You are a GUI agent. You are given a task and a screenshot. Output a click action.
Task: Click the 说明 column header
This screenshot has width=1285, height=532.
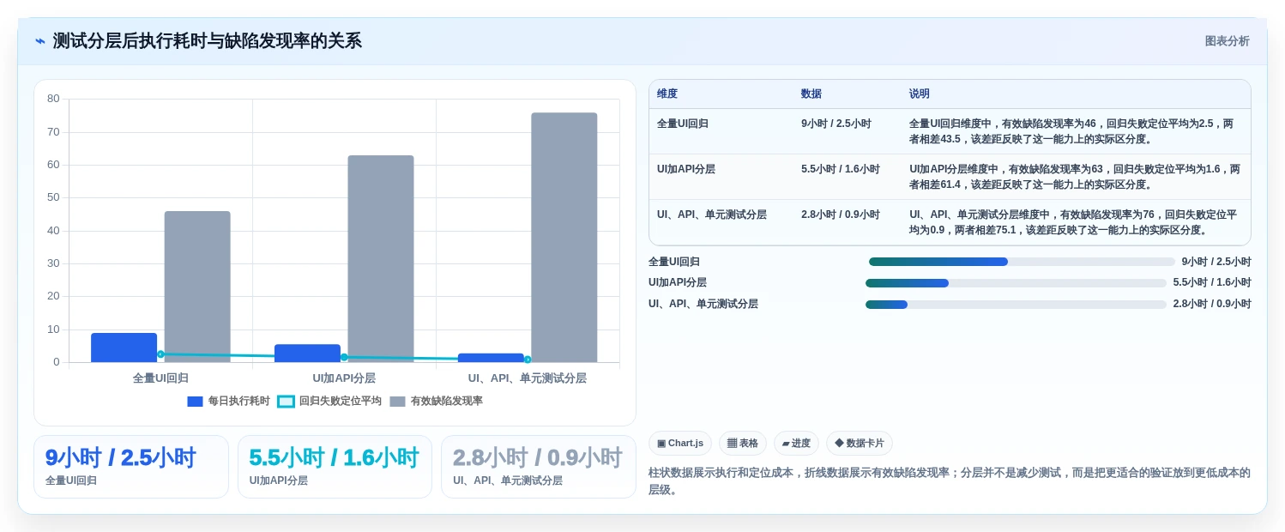920,94
